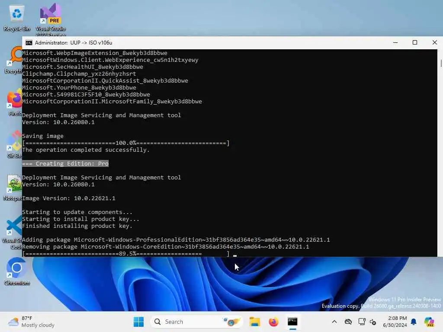Click the 'Adding package Microsoft-Windows-ProfessionalEdition' line
Screen dimensions: 443x332
click(x=176, y=239)
